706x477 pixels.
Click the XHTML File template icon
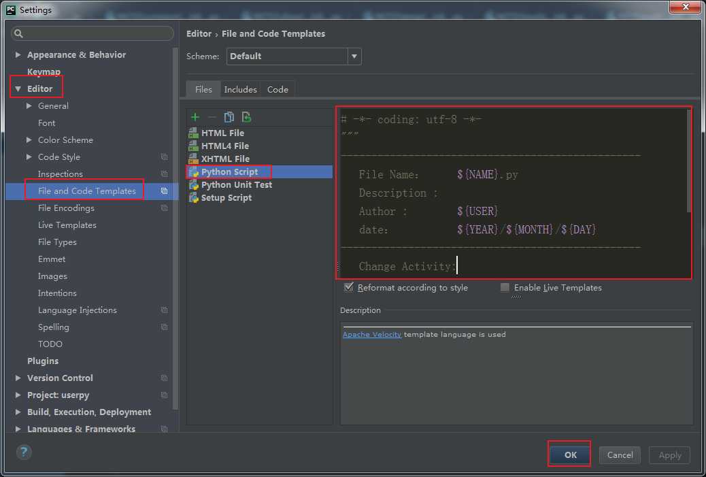tap(194, 159)
